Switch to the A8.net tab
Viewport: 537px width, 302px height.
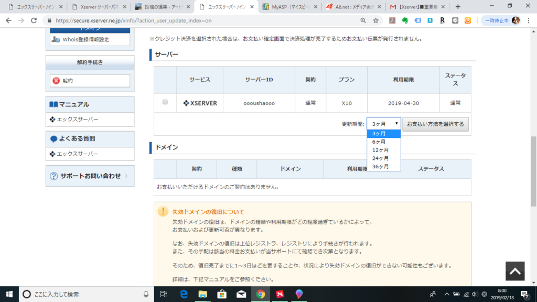pyautogui.click(x=353, y=7)
